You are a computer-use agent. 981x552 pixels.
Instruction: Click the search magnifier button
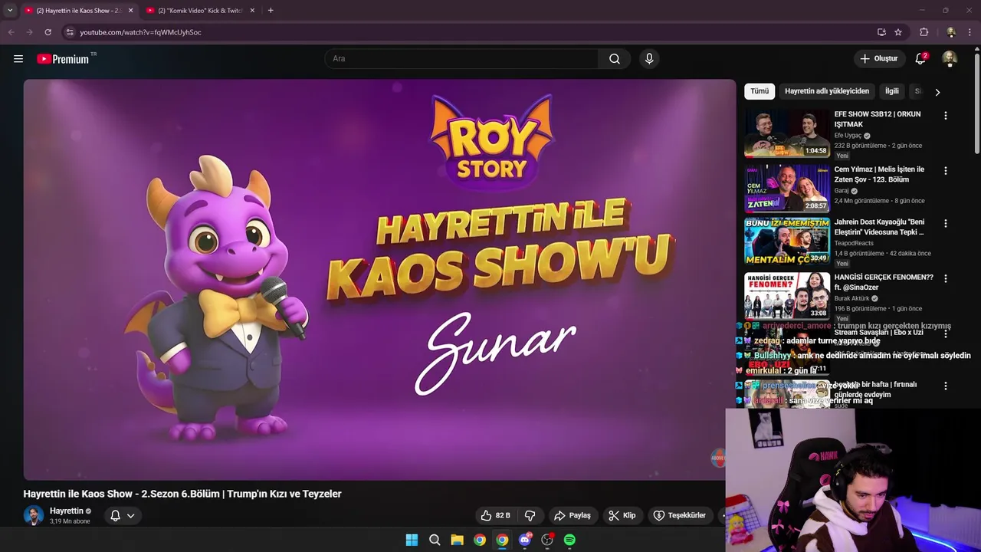click(x=615, y=59)
